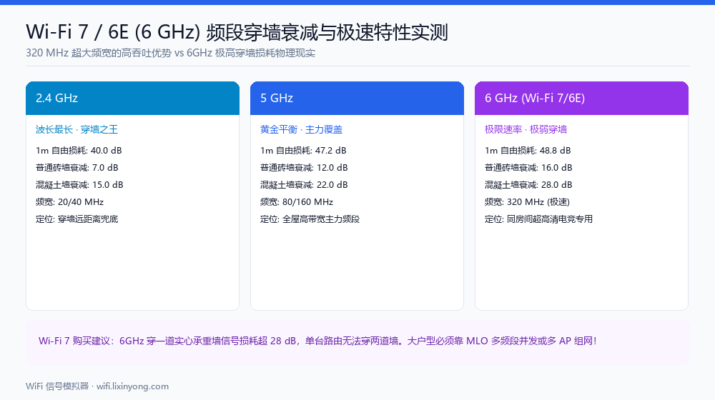Click the tagline 黄金平衡 · 主力覆盖
The height and width of the screenshot is (400, 715).
(301, 129)
